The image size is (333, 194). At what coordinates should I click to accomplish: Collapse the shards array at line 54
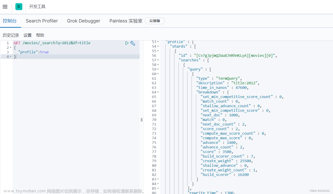coord(158,47)
